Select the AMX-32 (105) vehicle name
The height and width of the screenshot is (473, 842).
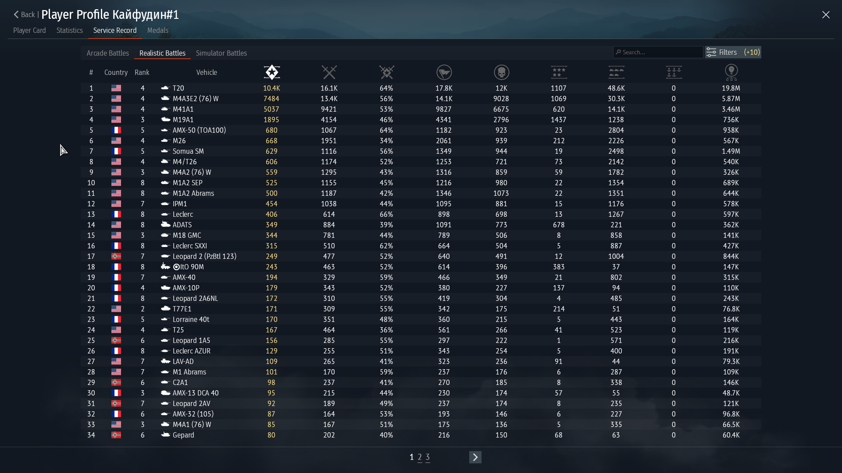(193, 414)
